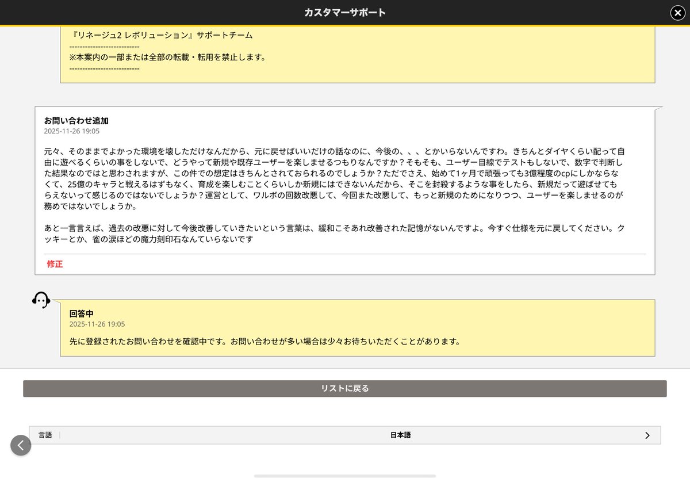Open language options via 言語 row
Screen dimensions: 690x482
[45, 435]
